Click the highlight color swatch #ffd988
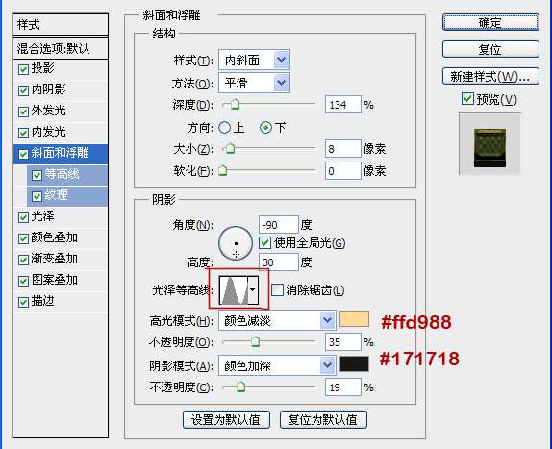Viewport: 552px width, 449px height. point(354,319)
